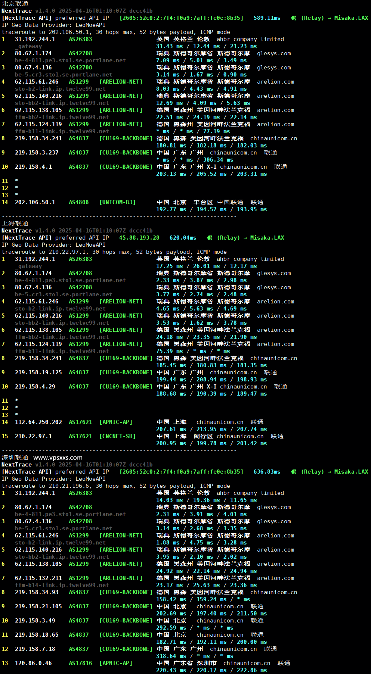
Task: Click the [UNICOM-BJ] network tag
Action: click(x=117, y=202)
